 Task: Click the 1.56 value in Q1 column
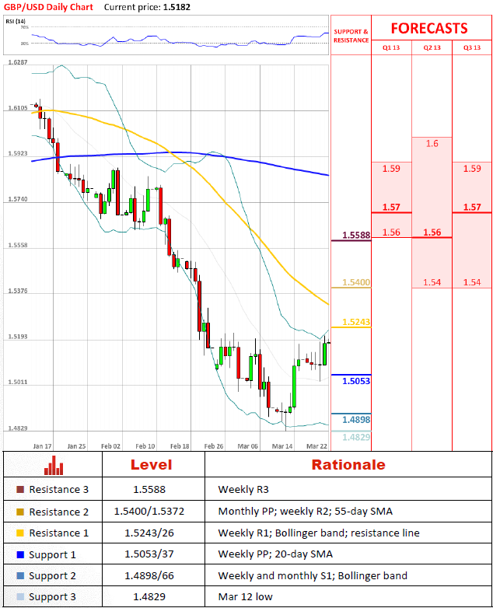point(391,232)
